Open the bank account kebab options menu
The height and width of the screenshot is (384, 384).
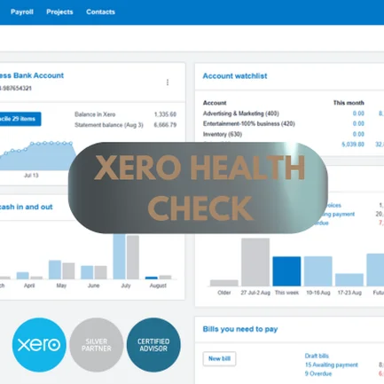pyautogui.click(x=168, y=82)
